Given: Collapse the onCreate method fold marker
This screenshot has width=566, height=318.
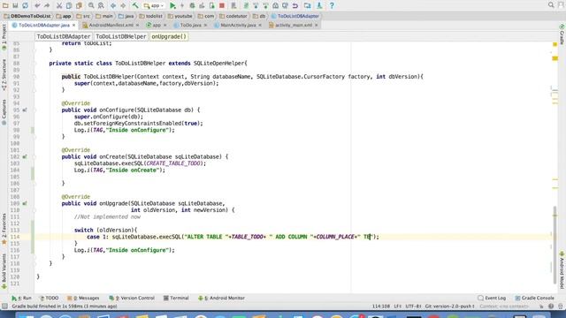Looking at the screenshot, I should pos(35,157).
